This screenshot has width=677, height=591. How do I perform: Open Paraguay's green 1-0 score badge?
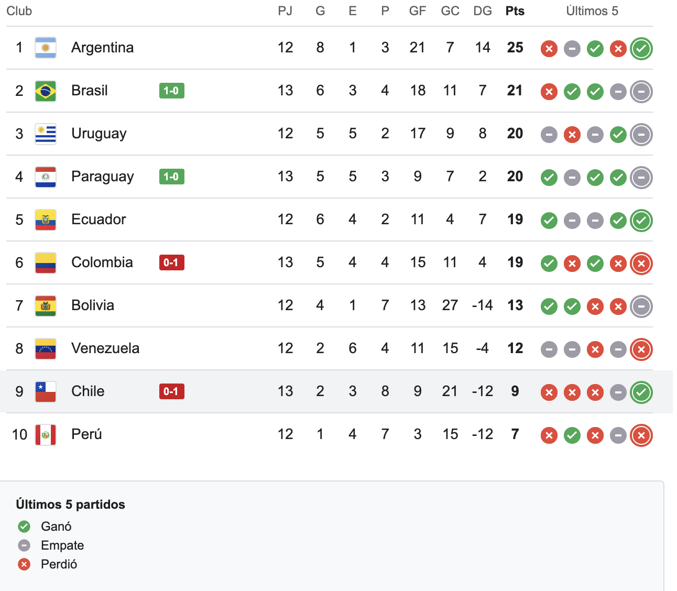(x=171, y=177)
